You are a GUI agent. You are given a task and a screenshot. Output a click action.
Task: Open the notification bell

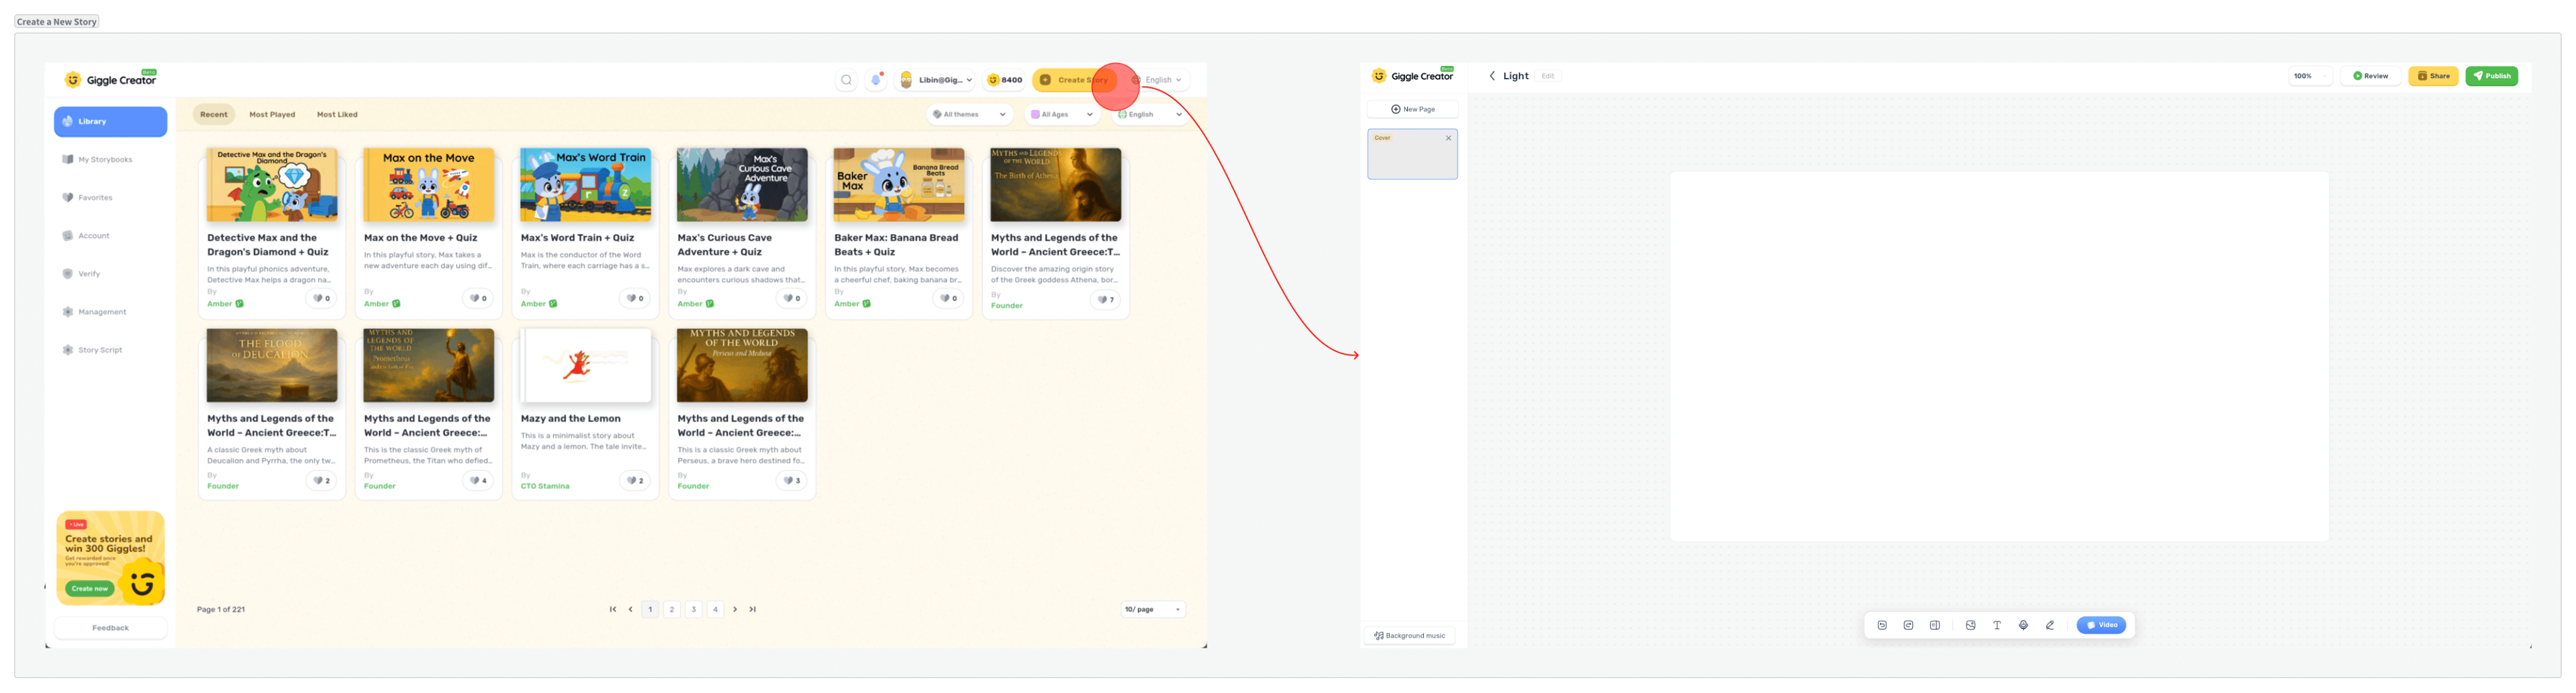[876, 80]
